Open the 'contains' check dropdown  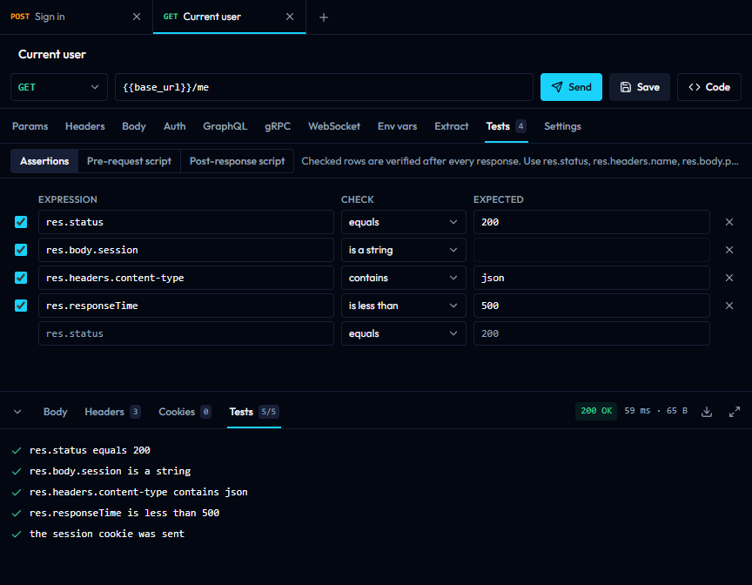tap(403, 278)
